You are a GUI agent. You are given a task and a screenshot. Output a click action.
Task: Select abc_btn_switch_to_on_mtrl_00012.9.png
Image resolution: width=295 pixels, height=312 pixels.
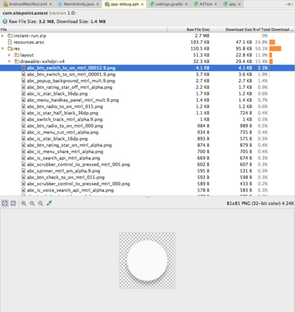(x=147, y=68)
